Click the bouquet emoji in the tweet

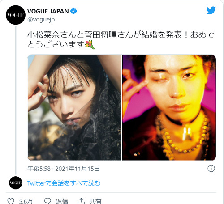coord(90,44)
